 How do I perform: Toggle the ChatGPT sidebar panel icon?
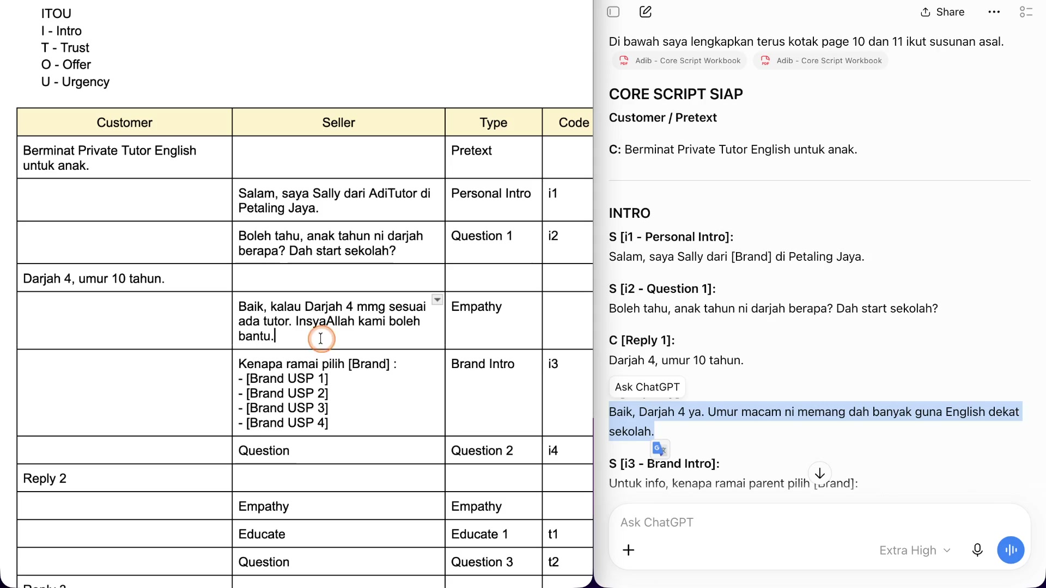pos(613,12)
